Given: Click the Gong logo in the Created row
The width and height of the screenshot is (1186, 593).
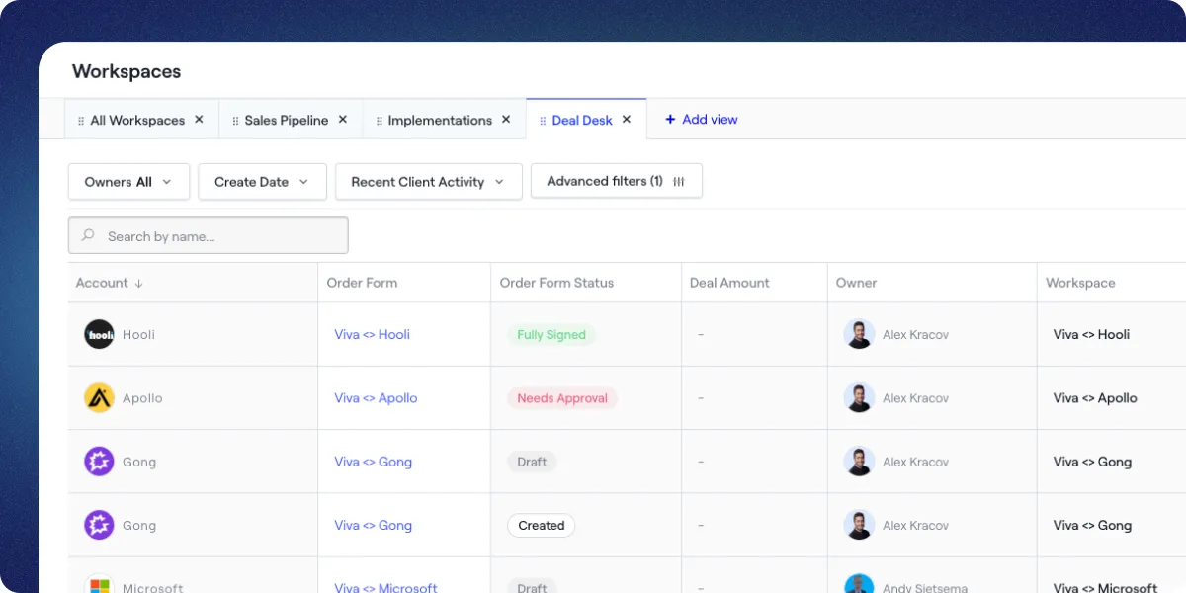Looking at the screenshot, I should 99,525.
